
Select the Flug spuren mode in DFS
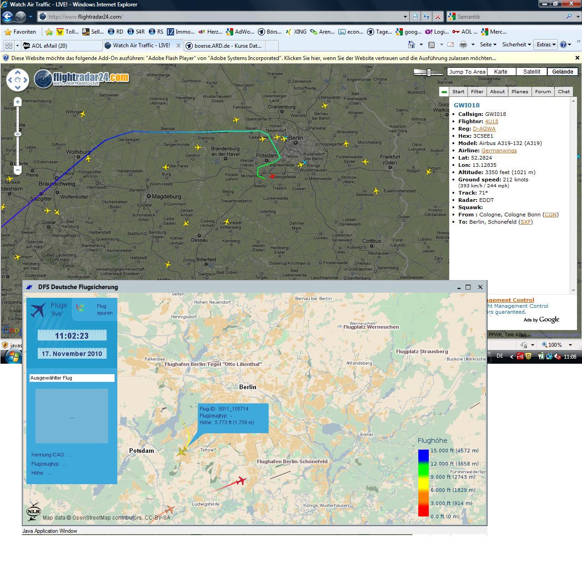pyautogui.click(x=95, y=310)
